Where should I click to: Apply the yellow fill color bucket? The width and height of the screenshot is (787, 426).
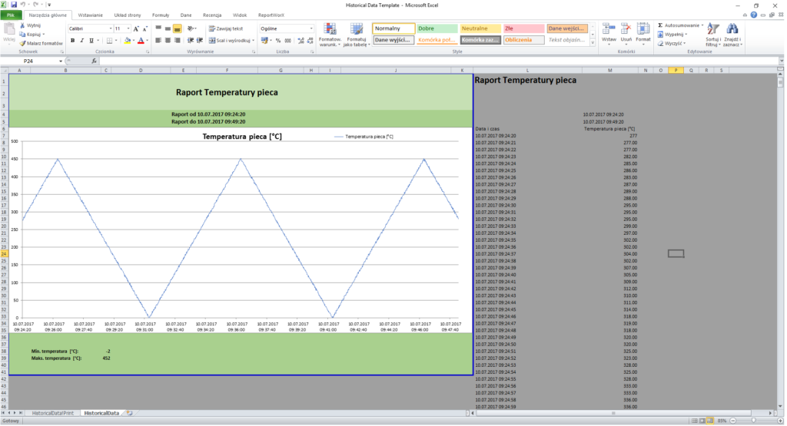128,41
